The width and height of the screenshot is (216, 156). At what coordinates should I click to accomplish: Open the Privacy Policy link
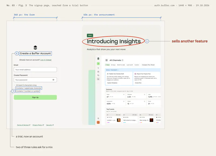tap(38, 125)
